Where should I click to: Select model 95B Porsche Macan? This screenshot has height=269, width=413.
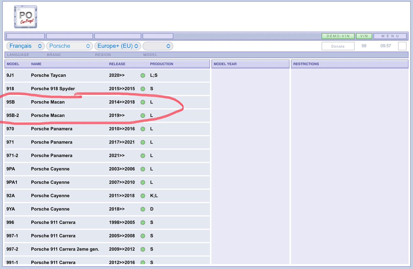pos(107,102)
